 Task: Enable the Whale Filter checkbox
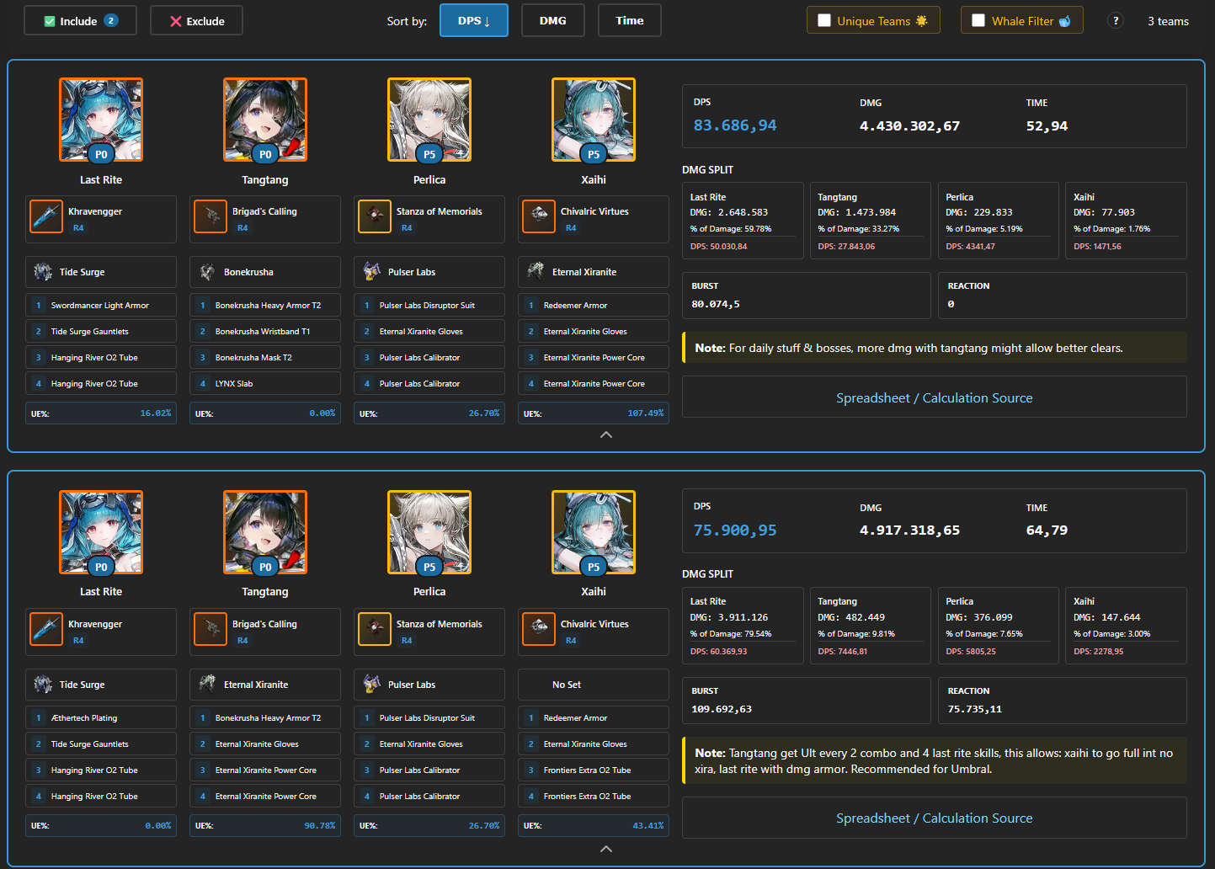coord(978,21)
